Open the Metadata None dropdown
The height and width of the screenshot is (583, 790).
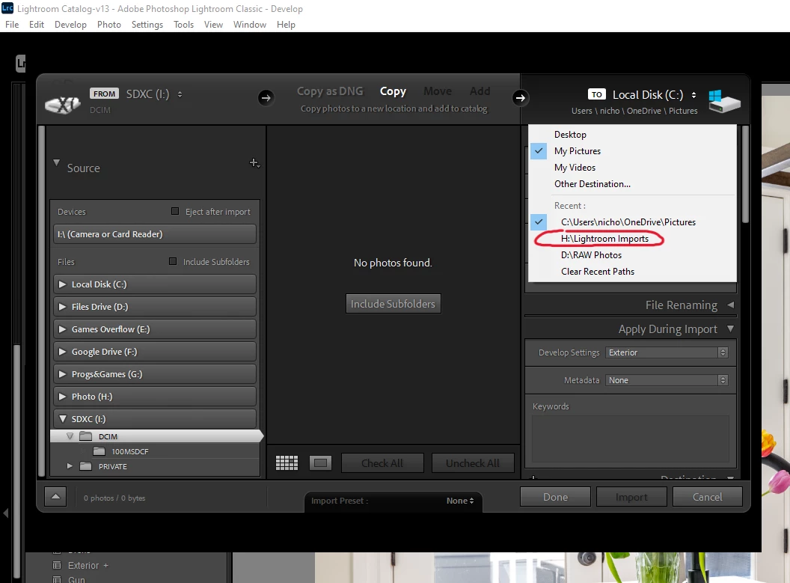667,380
